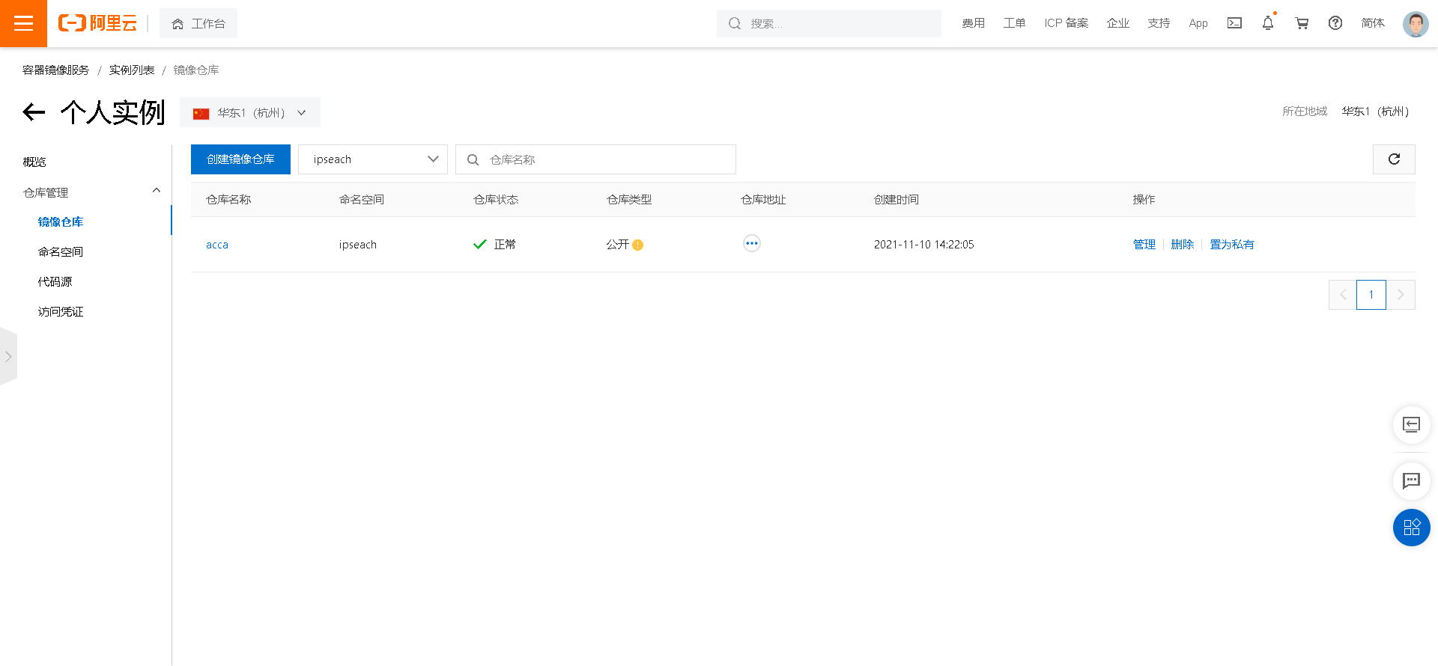Show the repository address options for acca

point(752,244)
